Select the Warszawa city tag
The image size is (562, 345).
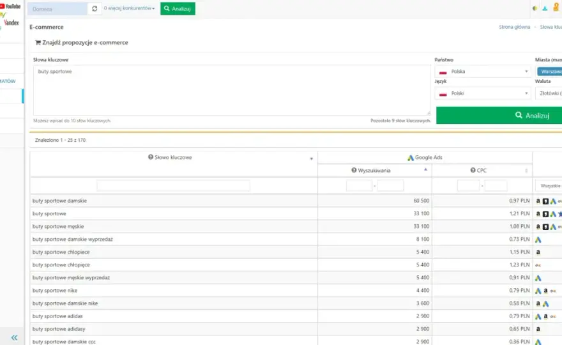[550, 72]
